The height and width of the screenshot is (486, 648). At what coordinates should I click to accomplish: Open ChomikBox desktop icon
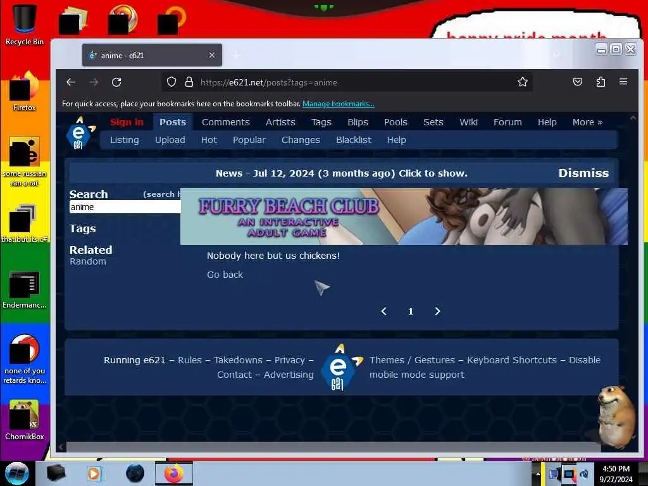(x=24, y=420)
